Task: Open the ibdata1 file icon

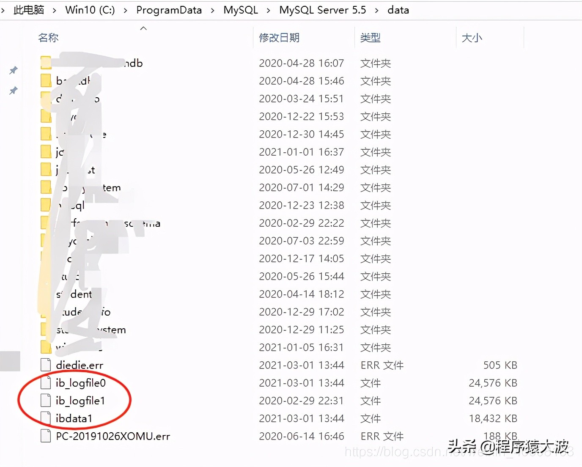Action: pos(45,418)
